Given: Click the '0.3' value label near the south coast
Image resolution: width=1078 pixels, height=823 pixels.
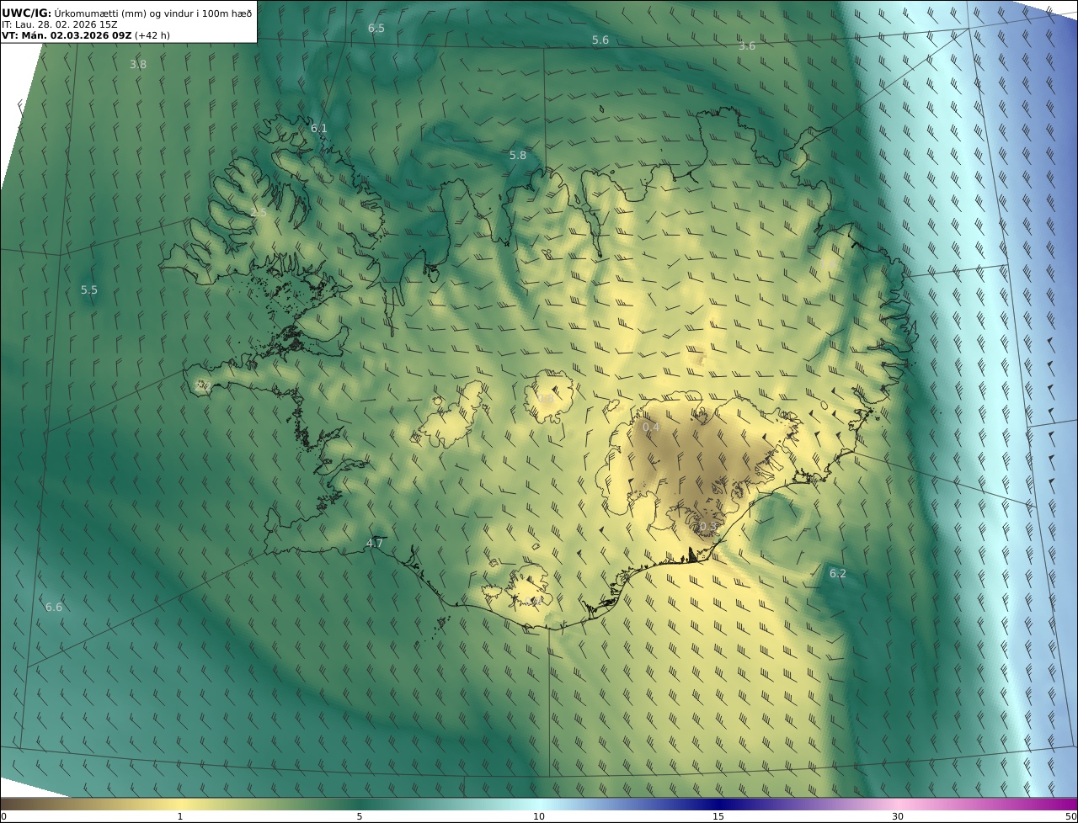Looking at the screenshot, I should coord(708,528).
